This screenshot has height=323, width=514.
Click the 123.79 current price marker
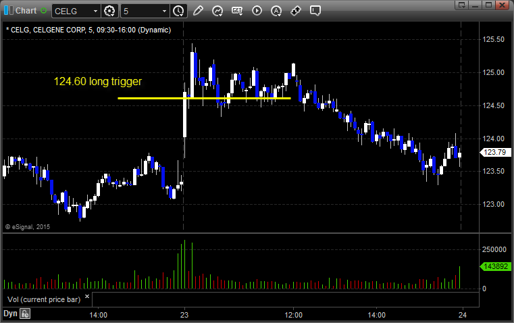[495, 152]
